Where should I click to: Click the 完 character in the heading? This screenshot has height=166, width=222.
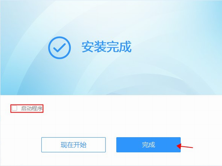(x=113, y=47)
